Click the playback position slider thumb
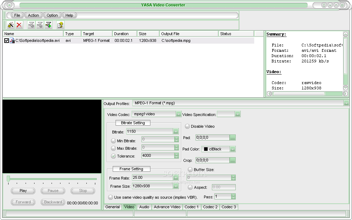352x220 pixels. click(x=8, y=179)
